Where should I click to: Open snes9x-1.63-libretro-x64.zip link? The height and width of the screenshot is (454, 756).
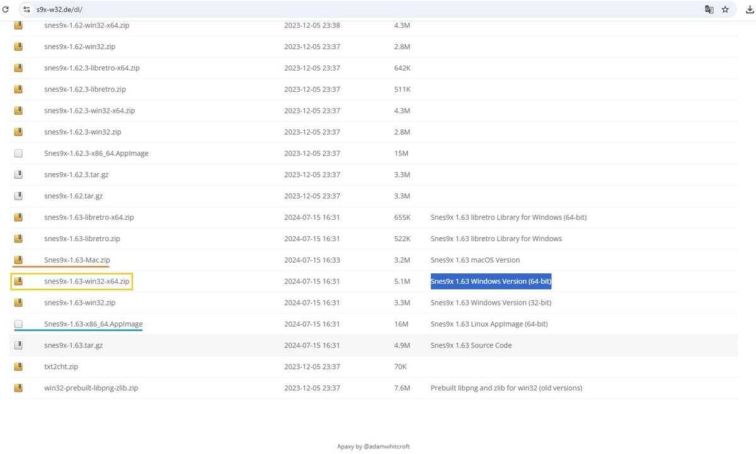[89, 217]
